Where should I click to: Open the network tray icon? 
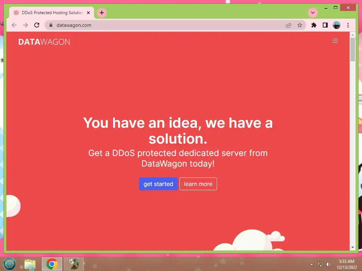320,264
